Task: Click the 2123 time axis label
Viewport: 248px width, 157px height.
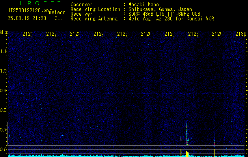Action: (75, 34)
